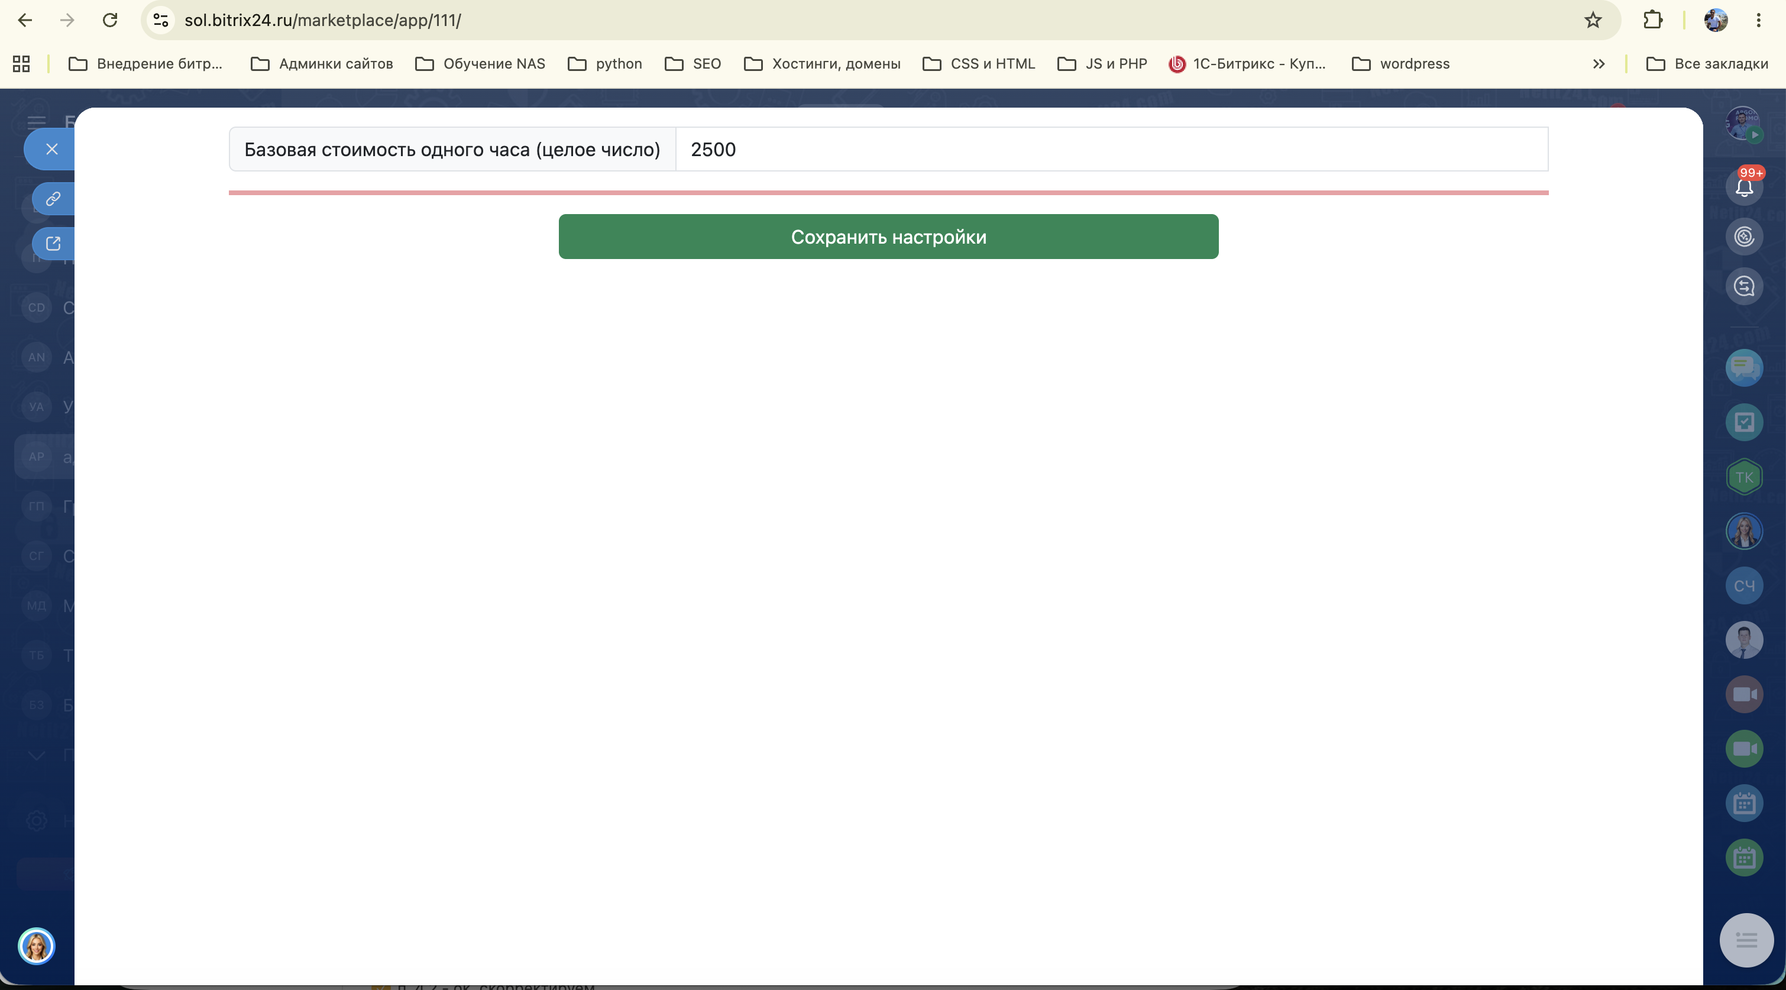The width and height of the screenshot is (1786, 990).
Task: Open the CD chat in the left list
Action: [x=37, y=307]
